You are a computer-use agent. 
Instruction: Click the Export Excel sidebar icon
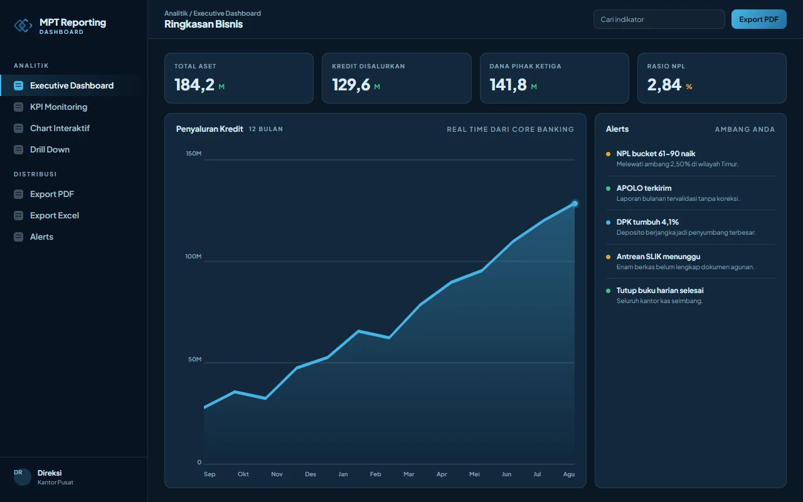click(x=18, y=215)
